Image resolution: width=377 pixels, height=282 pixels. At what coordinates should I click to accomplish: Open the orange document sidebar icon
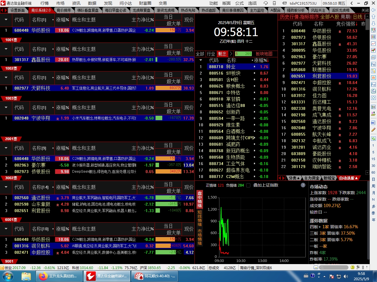tap(373, 78)
